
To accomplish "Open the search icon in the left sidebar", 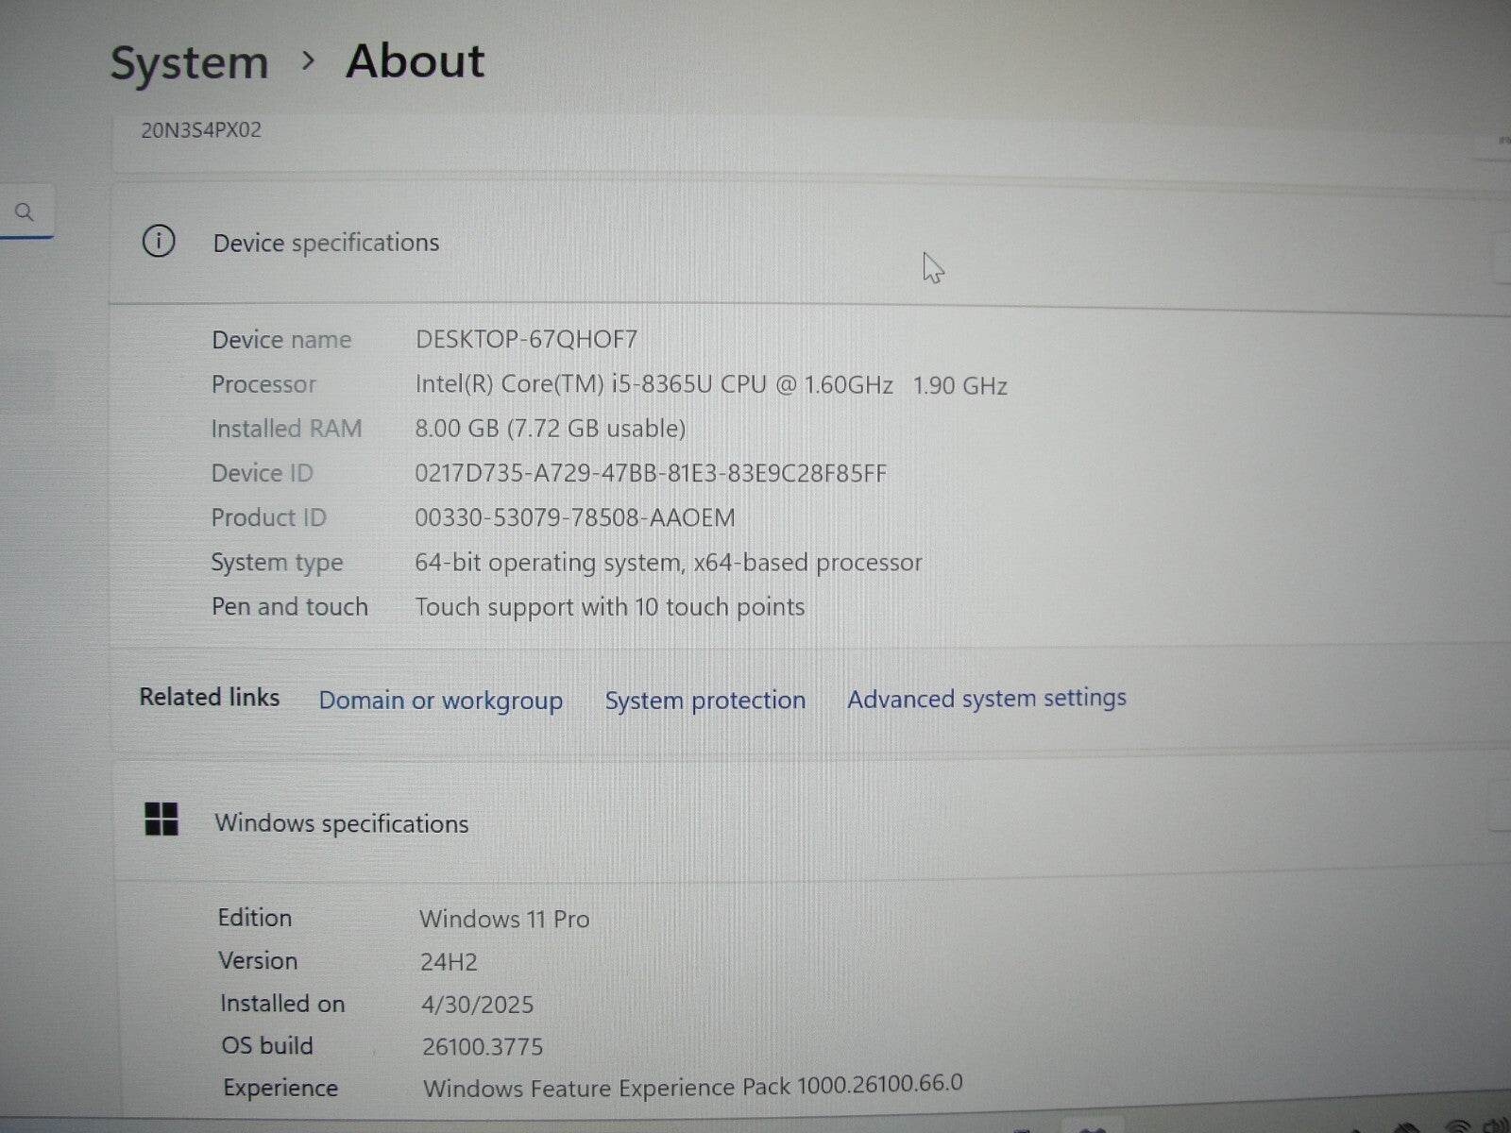I will (x=25, y=212).
